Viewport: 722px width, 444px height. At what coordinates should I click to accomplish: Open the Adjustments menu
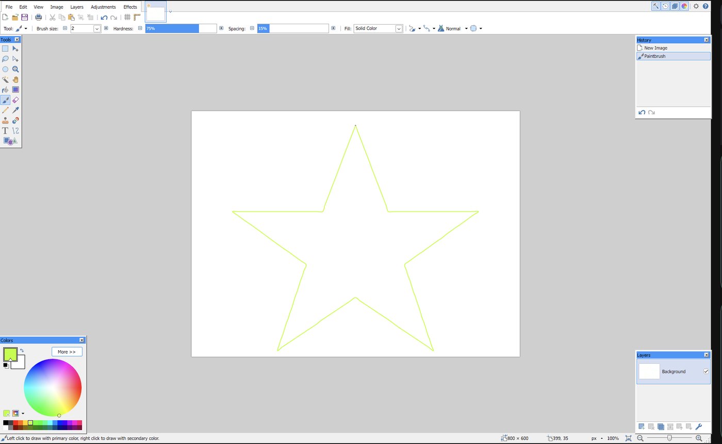coord(103,7)
